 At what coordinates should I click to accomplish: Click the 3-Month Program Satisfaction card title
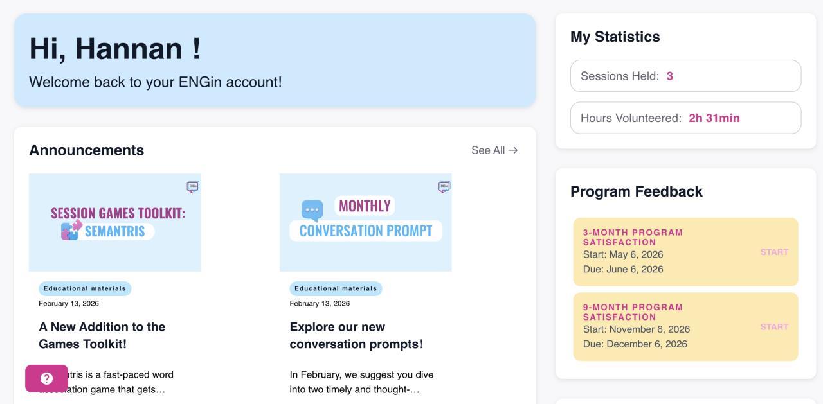633,237
